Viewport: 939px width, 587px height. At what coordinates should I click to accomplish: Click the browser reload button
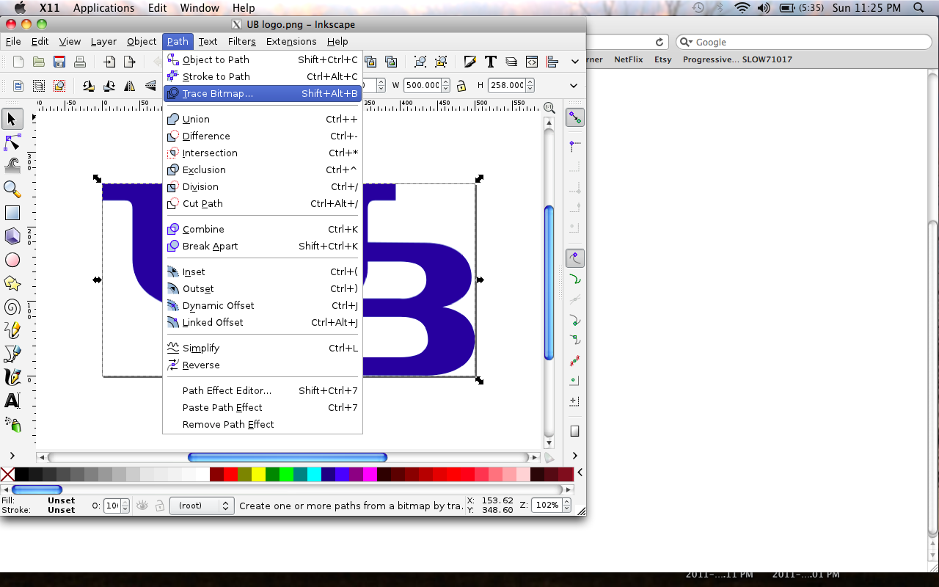[660, 42]
